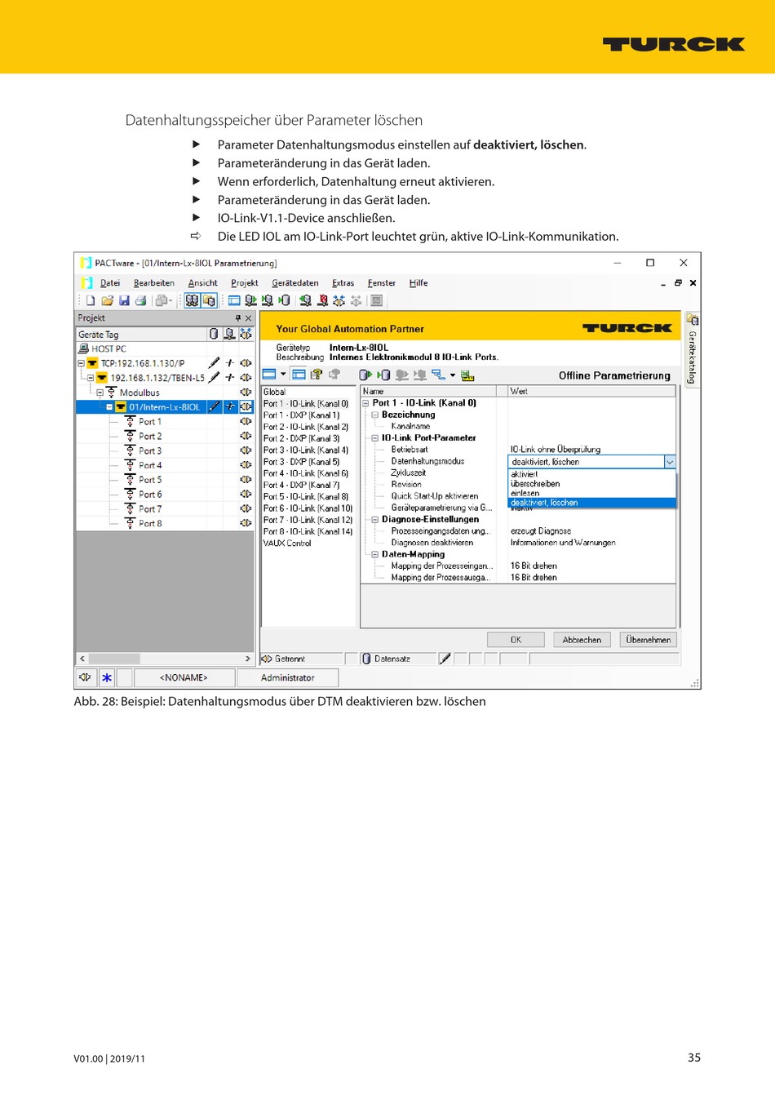The image size is (775, 1096).
Task: Click connection status icon in 192.168.1.132/TBEN-L5 row
Action: tap(230, 378)
